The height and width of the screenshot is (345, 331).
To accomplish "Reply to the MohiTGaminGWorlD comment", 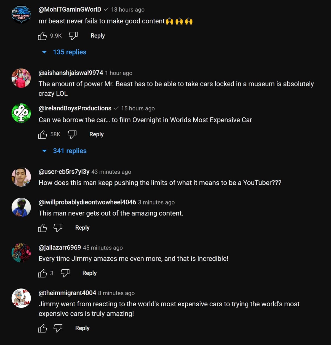I will point(98,36).
